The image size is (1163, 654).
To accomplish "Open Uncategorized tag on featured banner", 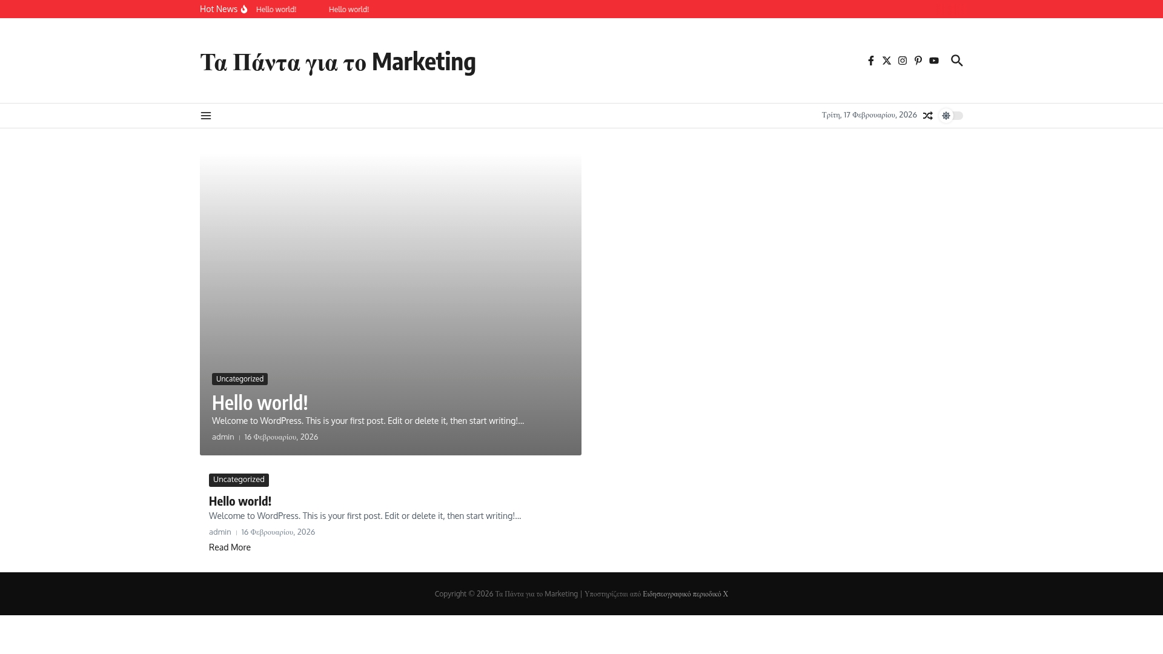I will tap(240, 379).
